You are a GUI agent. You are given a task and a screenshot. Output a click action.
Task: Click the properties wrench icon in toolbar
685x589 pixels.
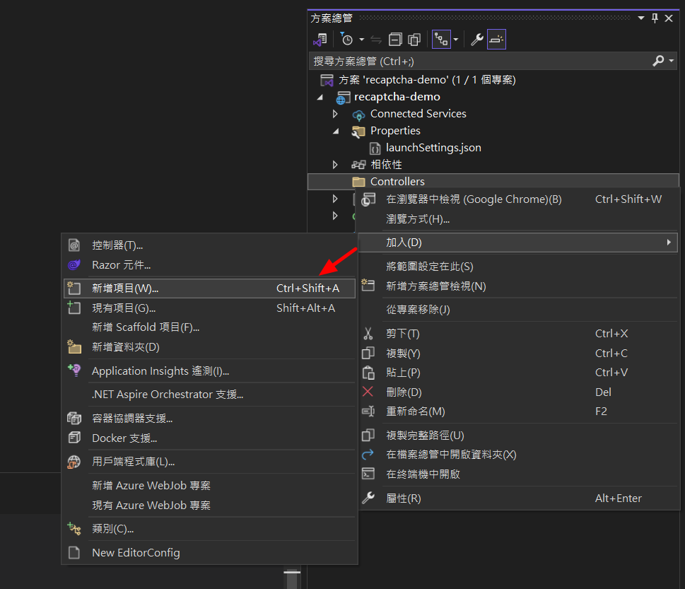click(476, 40)
